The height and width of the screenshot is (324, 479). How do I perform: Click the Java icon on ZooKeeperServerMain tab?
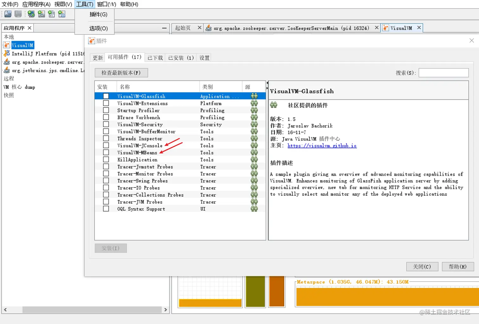[208, 28]
